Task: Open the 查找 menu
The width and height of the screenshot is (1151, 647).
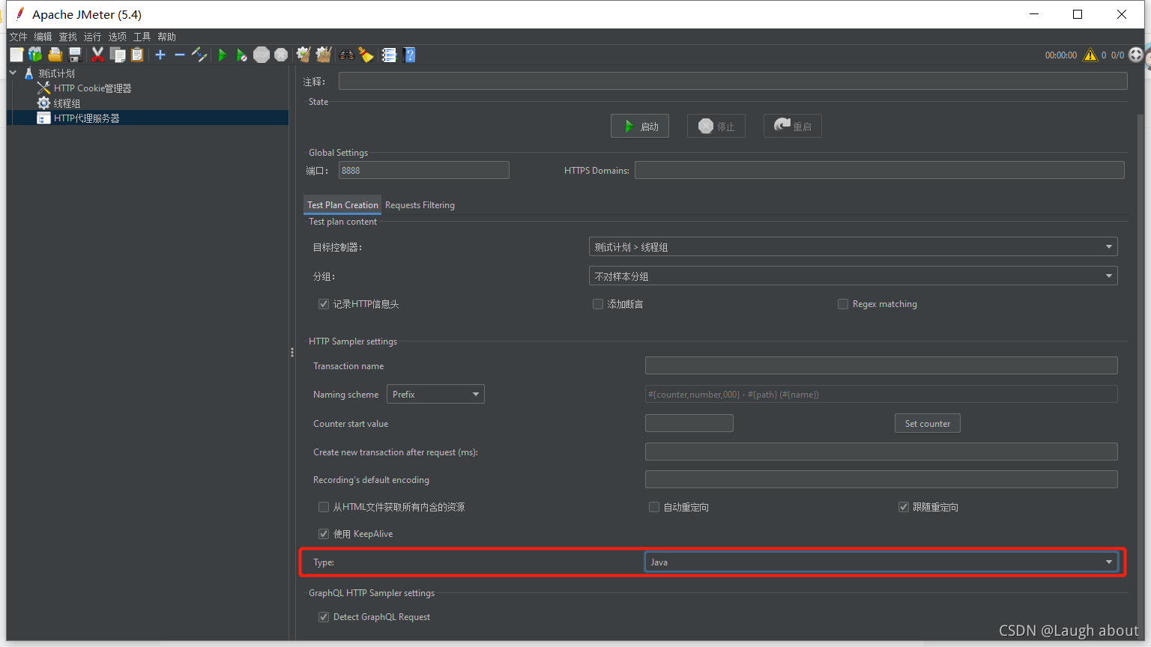Action: pyautogui.click(x=67, y=37)
